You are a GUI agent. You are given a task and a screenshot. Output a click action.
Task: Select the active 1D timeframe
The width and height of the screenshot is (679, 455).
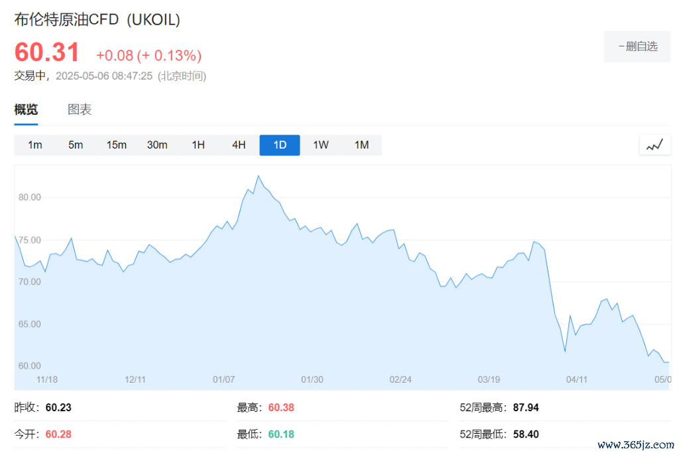pos(280,145)
